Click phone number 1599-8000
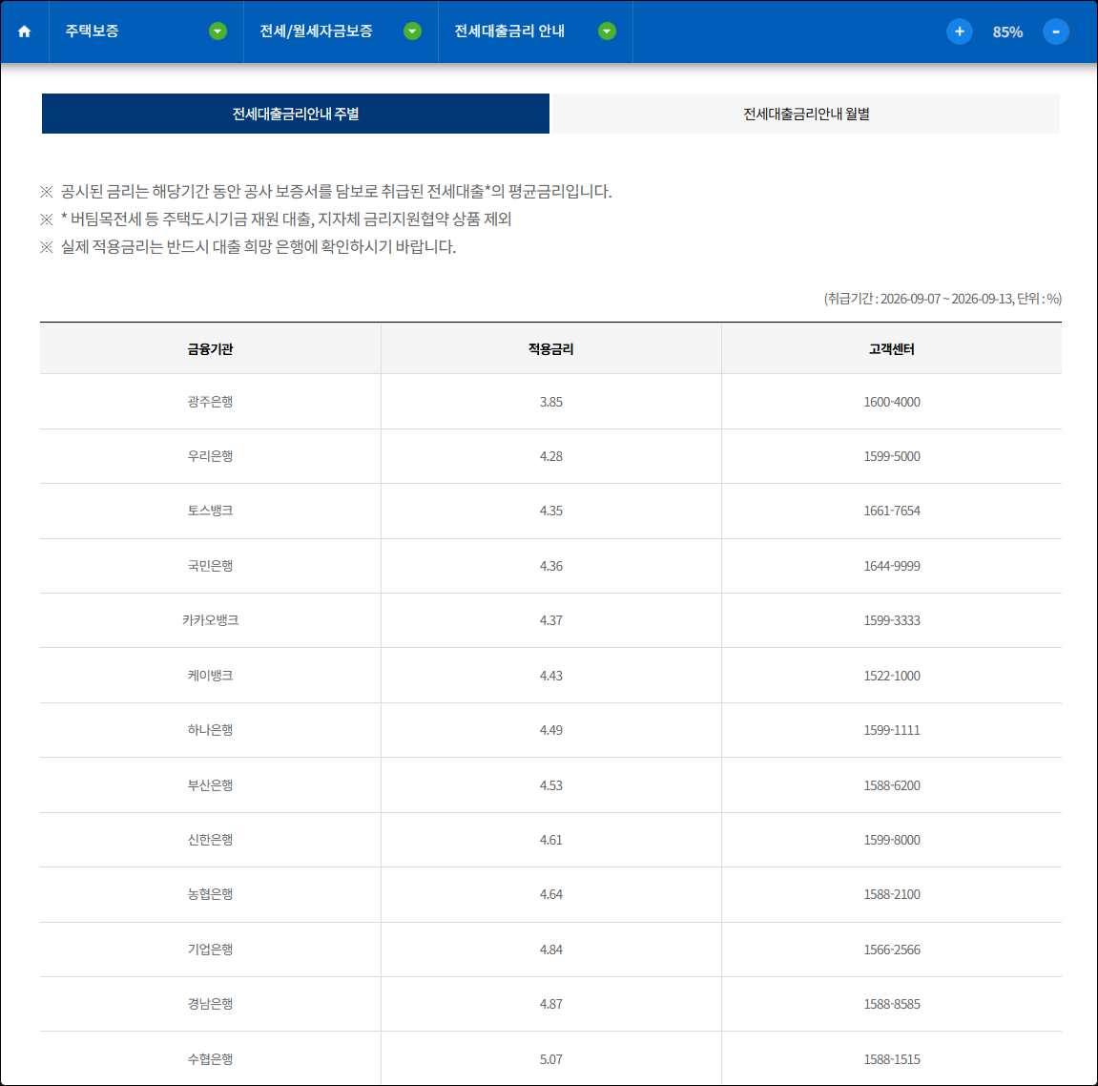This screenshot has height=1086, width=1098. pyautogui.click(x=891, y=840)
